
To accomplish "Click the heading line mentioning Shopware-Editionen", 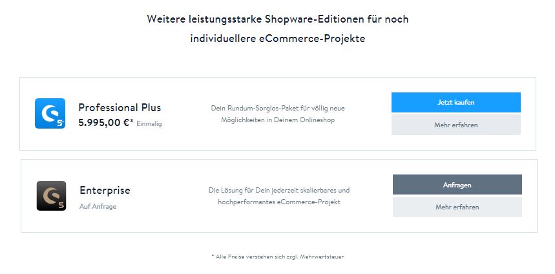I will 278,19.
